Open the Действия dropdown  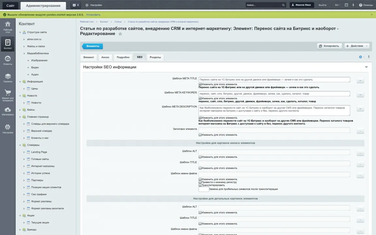click(357, 46)
